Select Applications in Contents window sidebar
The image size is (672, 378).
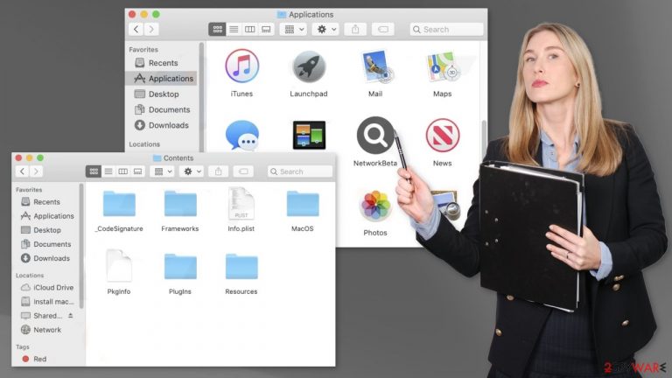46,216
